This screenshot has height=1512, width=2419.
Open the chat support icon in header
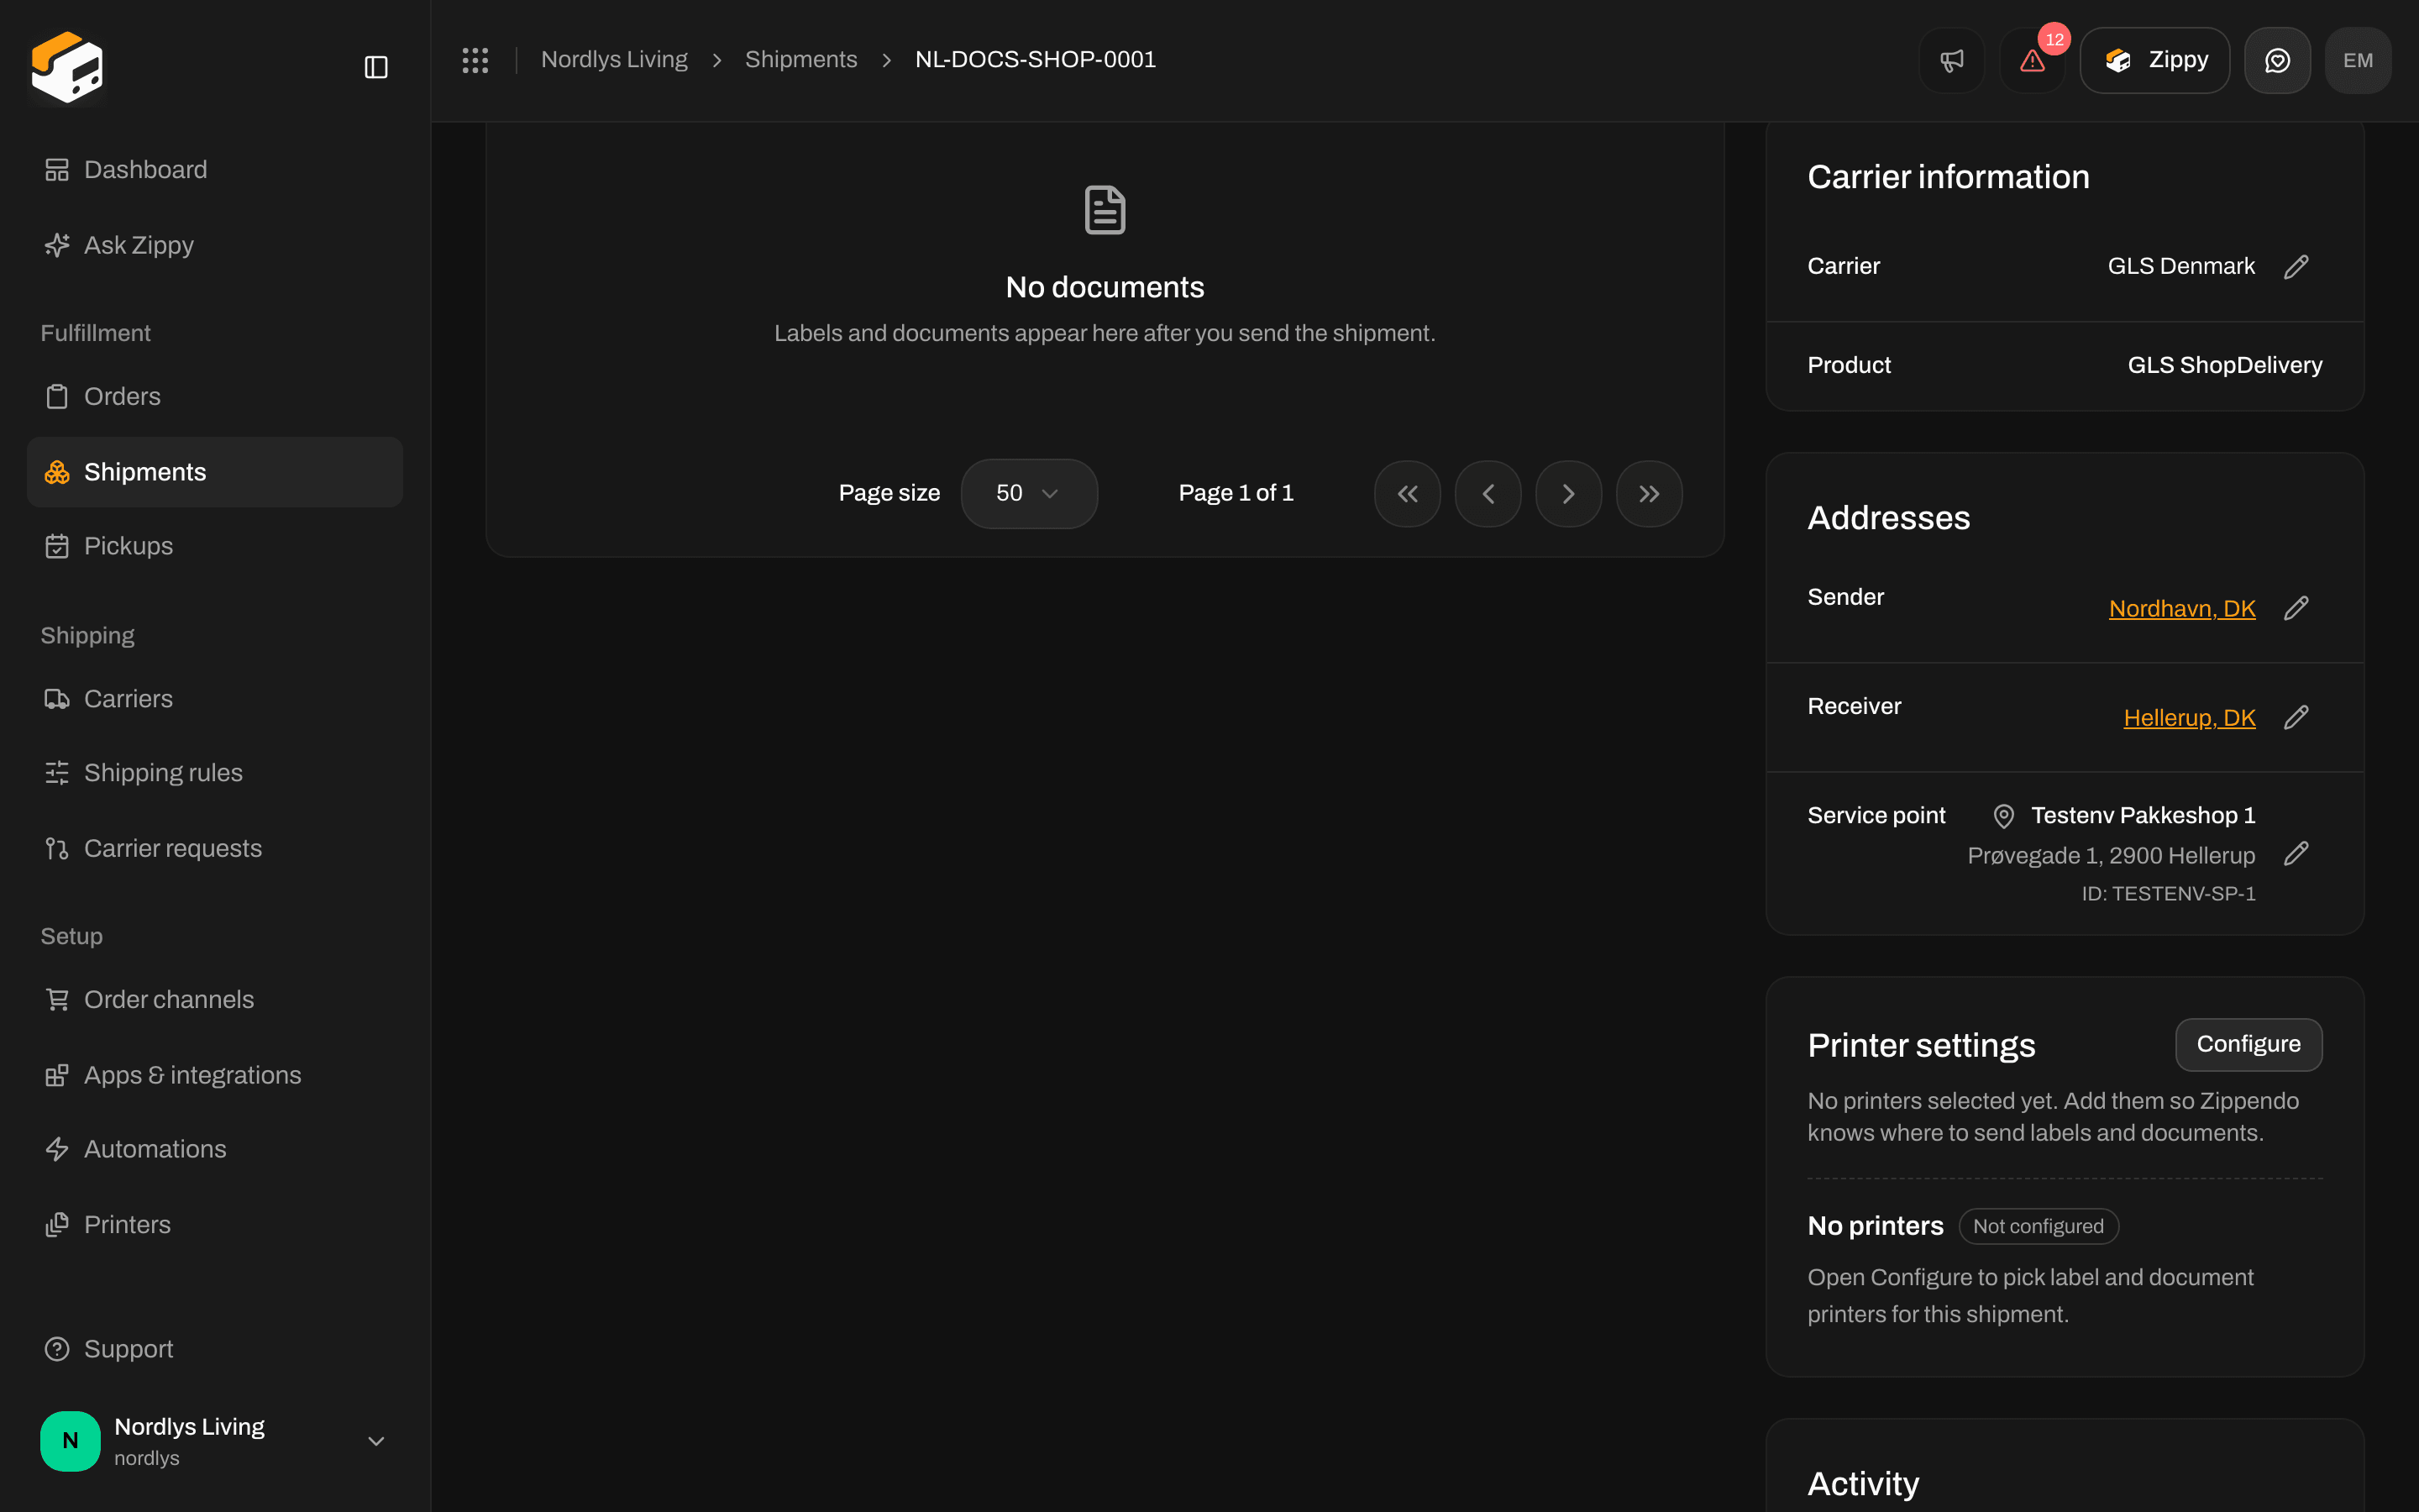point(2277,60)
